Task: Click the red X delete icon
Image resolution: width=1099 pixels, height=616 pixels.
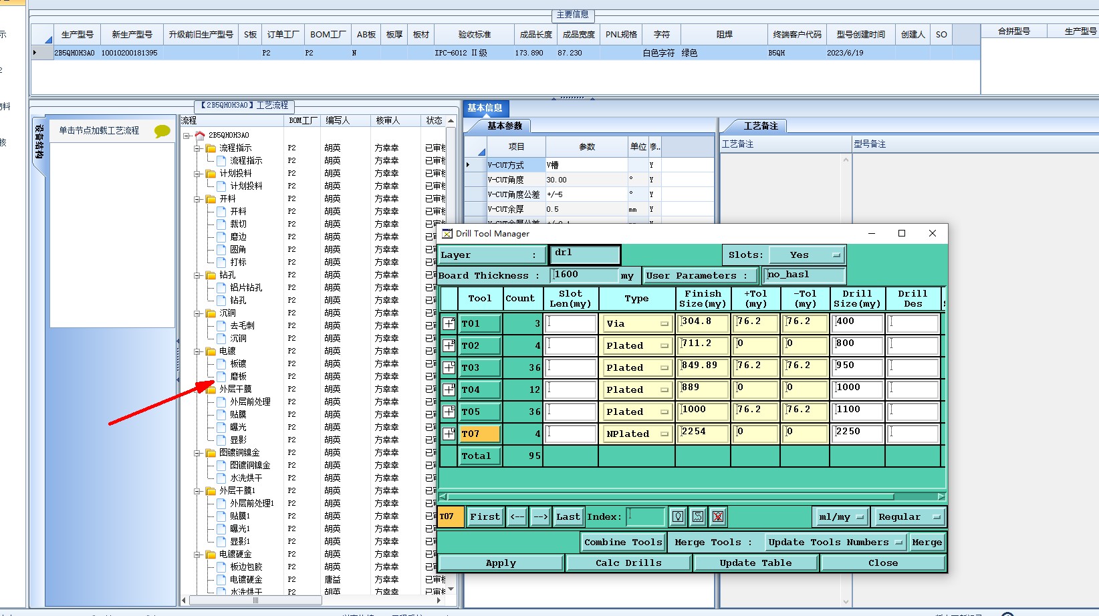Action: (718, 516)
